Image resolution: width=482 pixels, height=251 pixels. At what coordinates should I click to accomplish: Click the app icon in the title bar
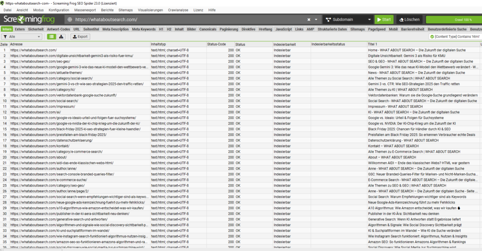click(2, 3)
